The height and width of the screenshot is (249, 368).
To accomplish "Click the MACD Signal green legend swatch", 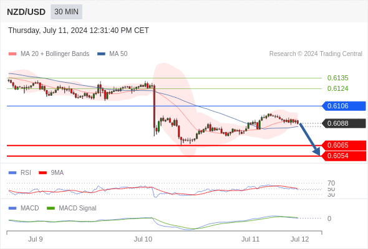I will (51, 209).
